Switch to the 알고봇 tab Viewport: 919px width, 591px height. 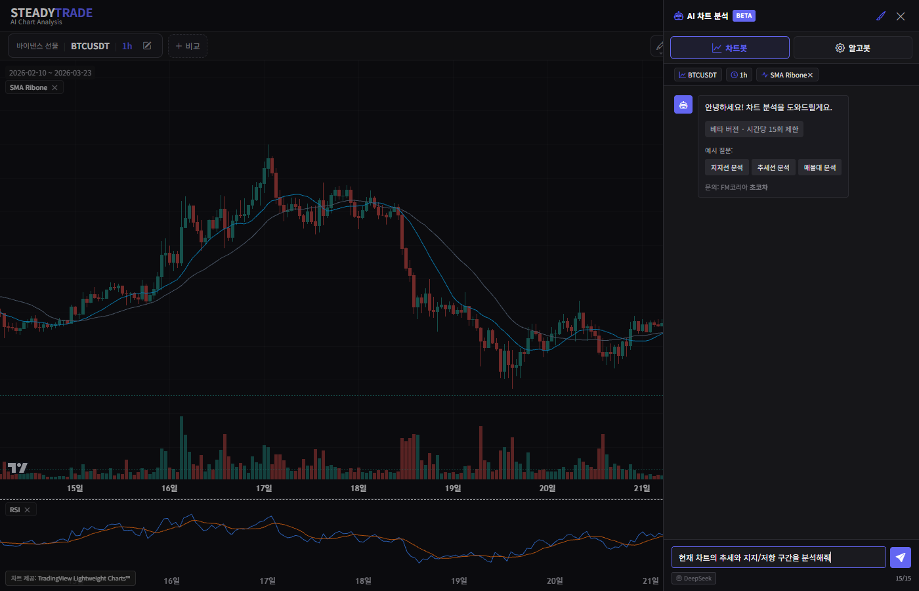(852, 48)
